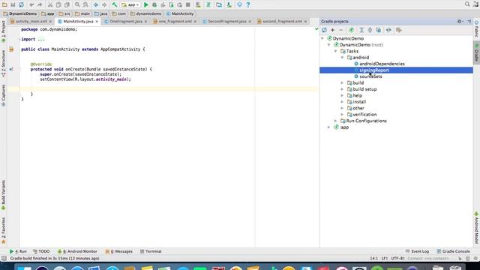
Task: Close the OneFragment.java tab
Action: click(x=145, y=22)
